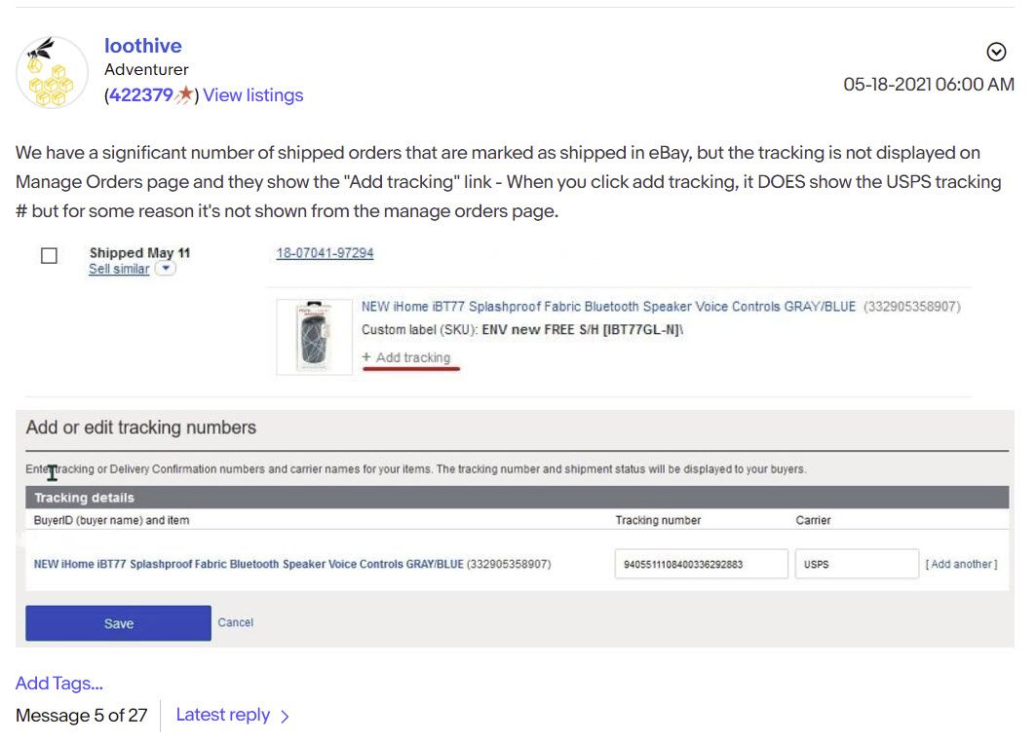This screenshot has height=741, width=1036.
Task: Click the Sell similar link
Action: click(119, 269)
